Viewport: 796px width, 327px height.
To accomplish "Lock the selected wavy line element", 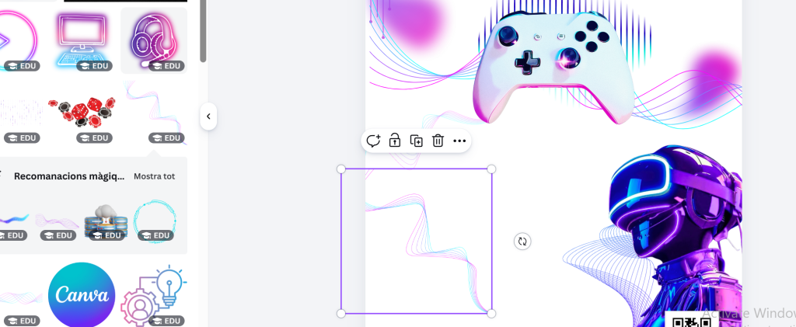I will coord(395,141).
